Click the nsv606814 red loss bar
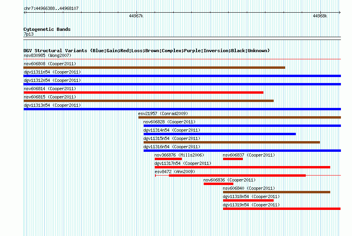 tap(144, 93)
